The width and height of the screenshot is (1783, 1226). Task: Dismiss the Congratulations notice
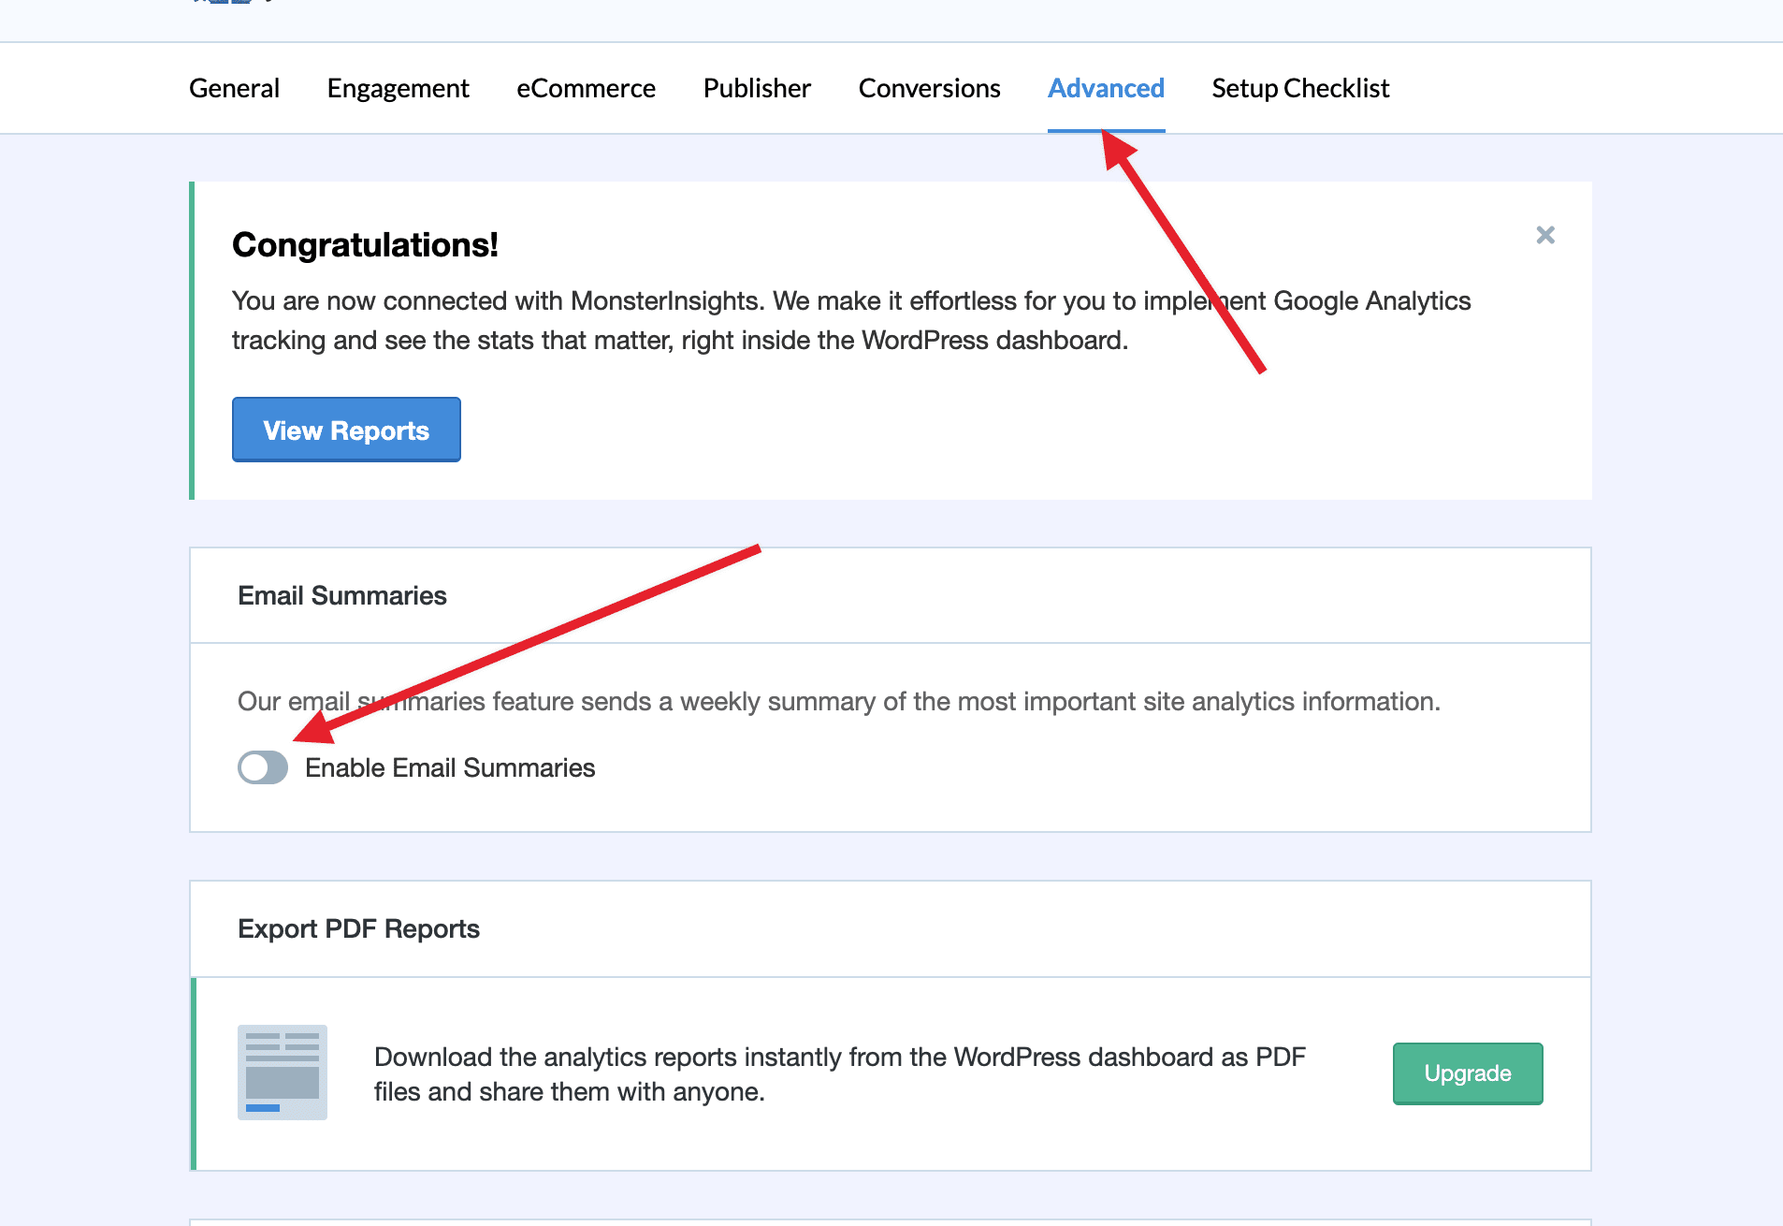(1545, 235)
